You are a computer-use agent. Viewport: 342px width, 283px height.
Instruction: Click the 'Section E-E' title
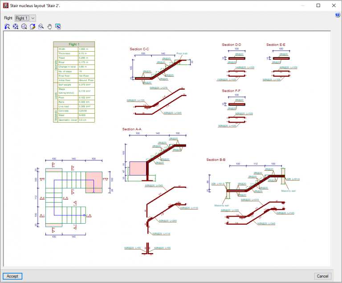(x=276, y=45)
